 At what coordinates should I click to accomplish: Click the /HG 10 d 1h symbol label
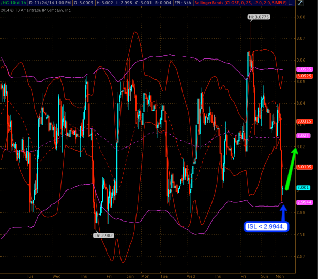tap(13, 3)
